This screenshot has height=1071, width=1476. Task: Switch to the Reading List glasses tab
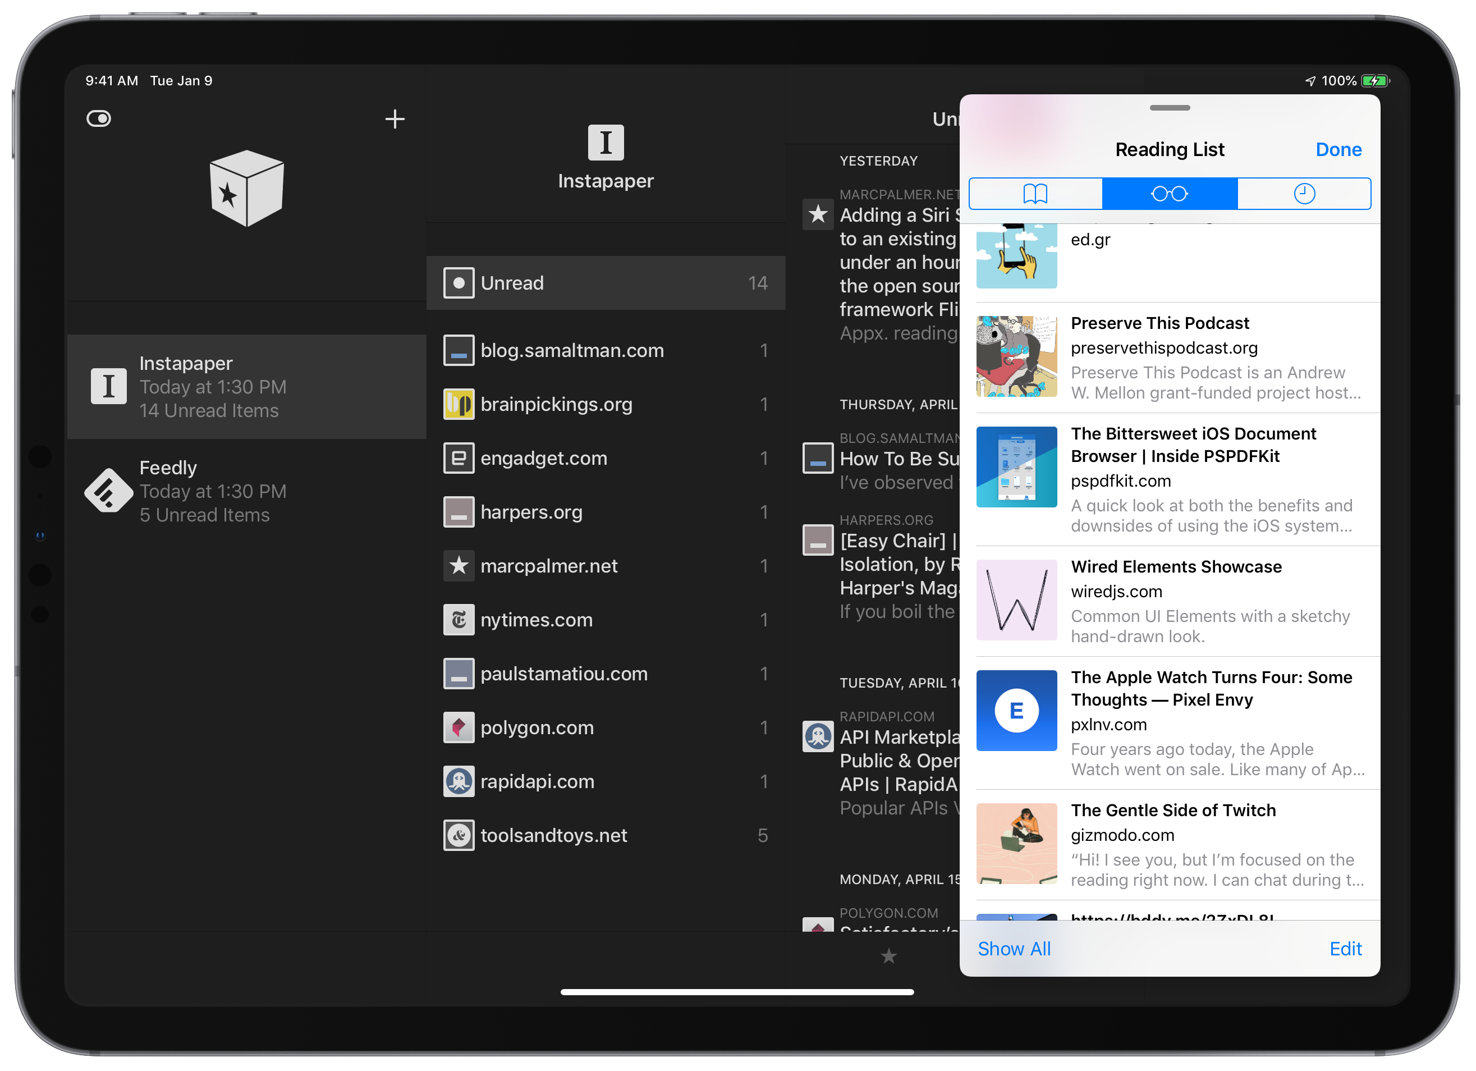coord(1170,193)
